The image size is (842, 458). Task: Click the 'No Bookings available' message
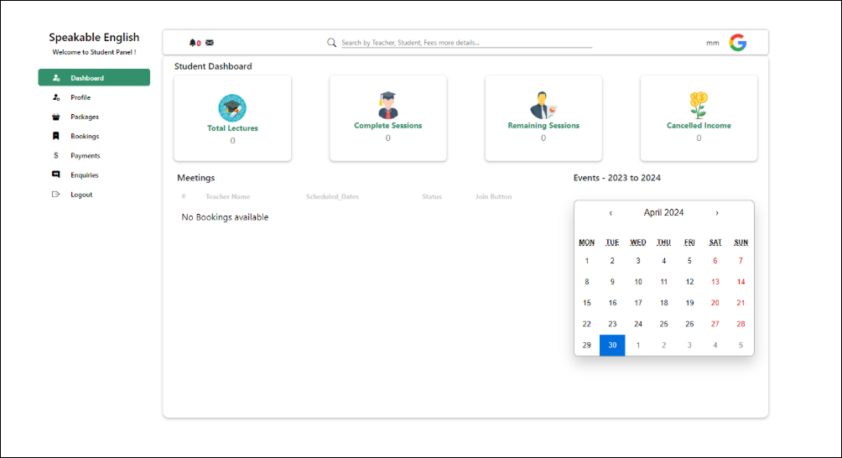(x=225, y=217)
